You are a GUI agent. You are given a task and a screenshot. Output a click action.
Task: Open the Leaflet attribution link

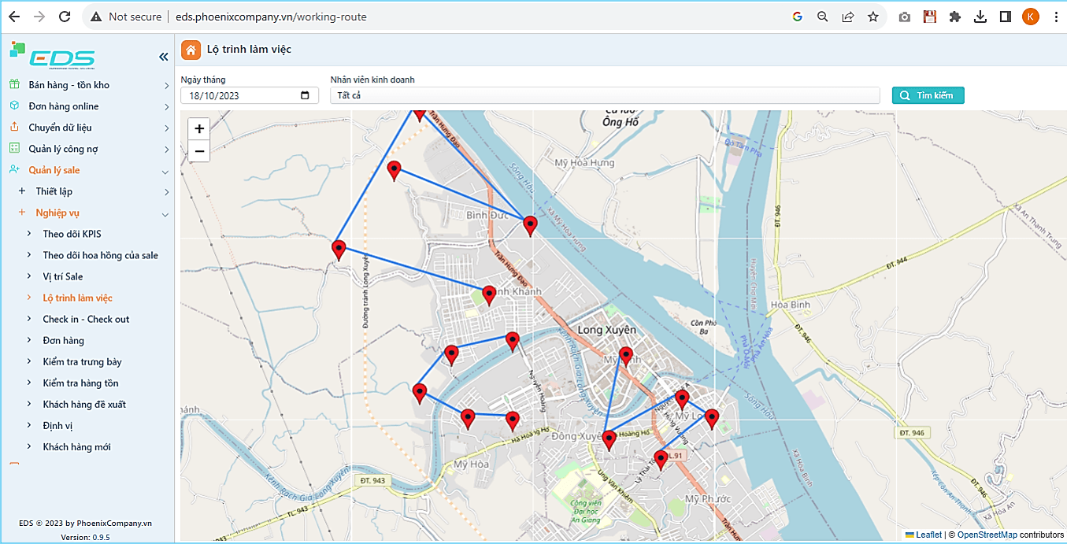928,535
